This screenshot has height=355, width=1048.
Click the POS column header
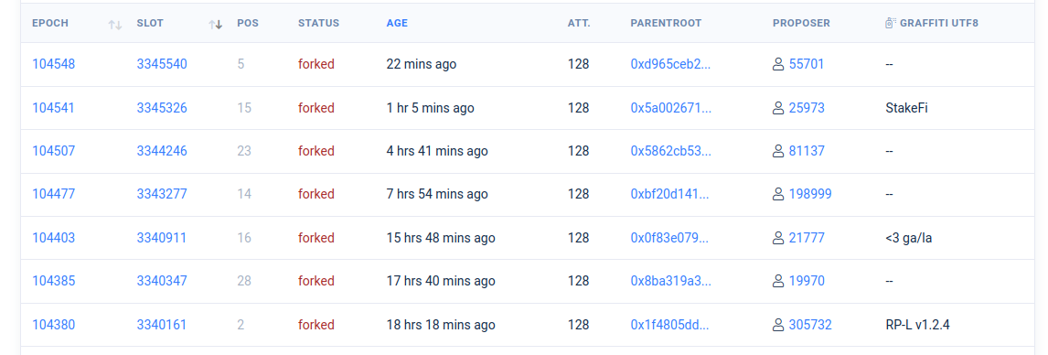coord(248,24)
